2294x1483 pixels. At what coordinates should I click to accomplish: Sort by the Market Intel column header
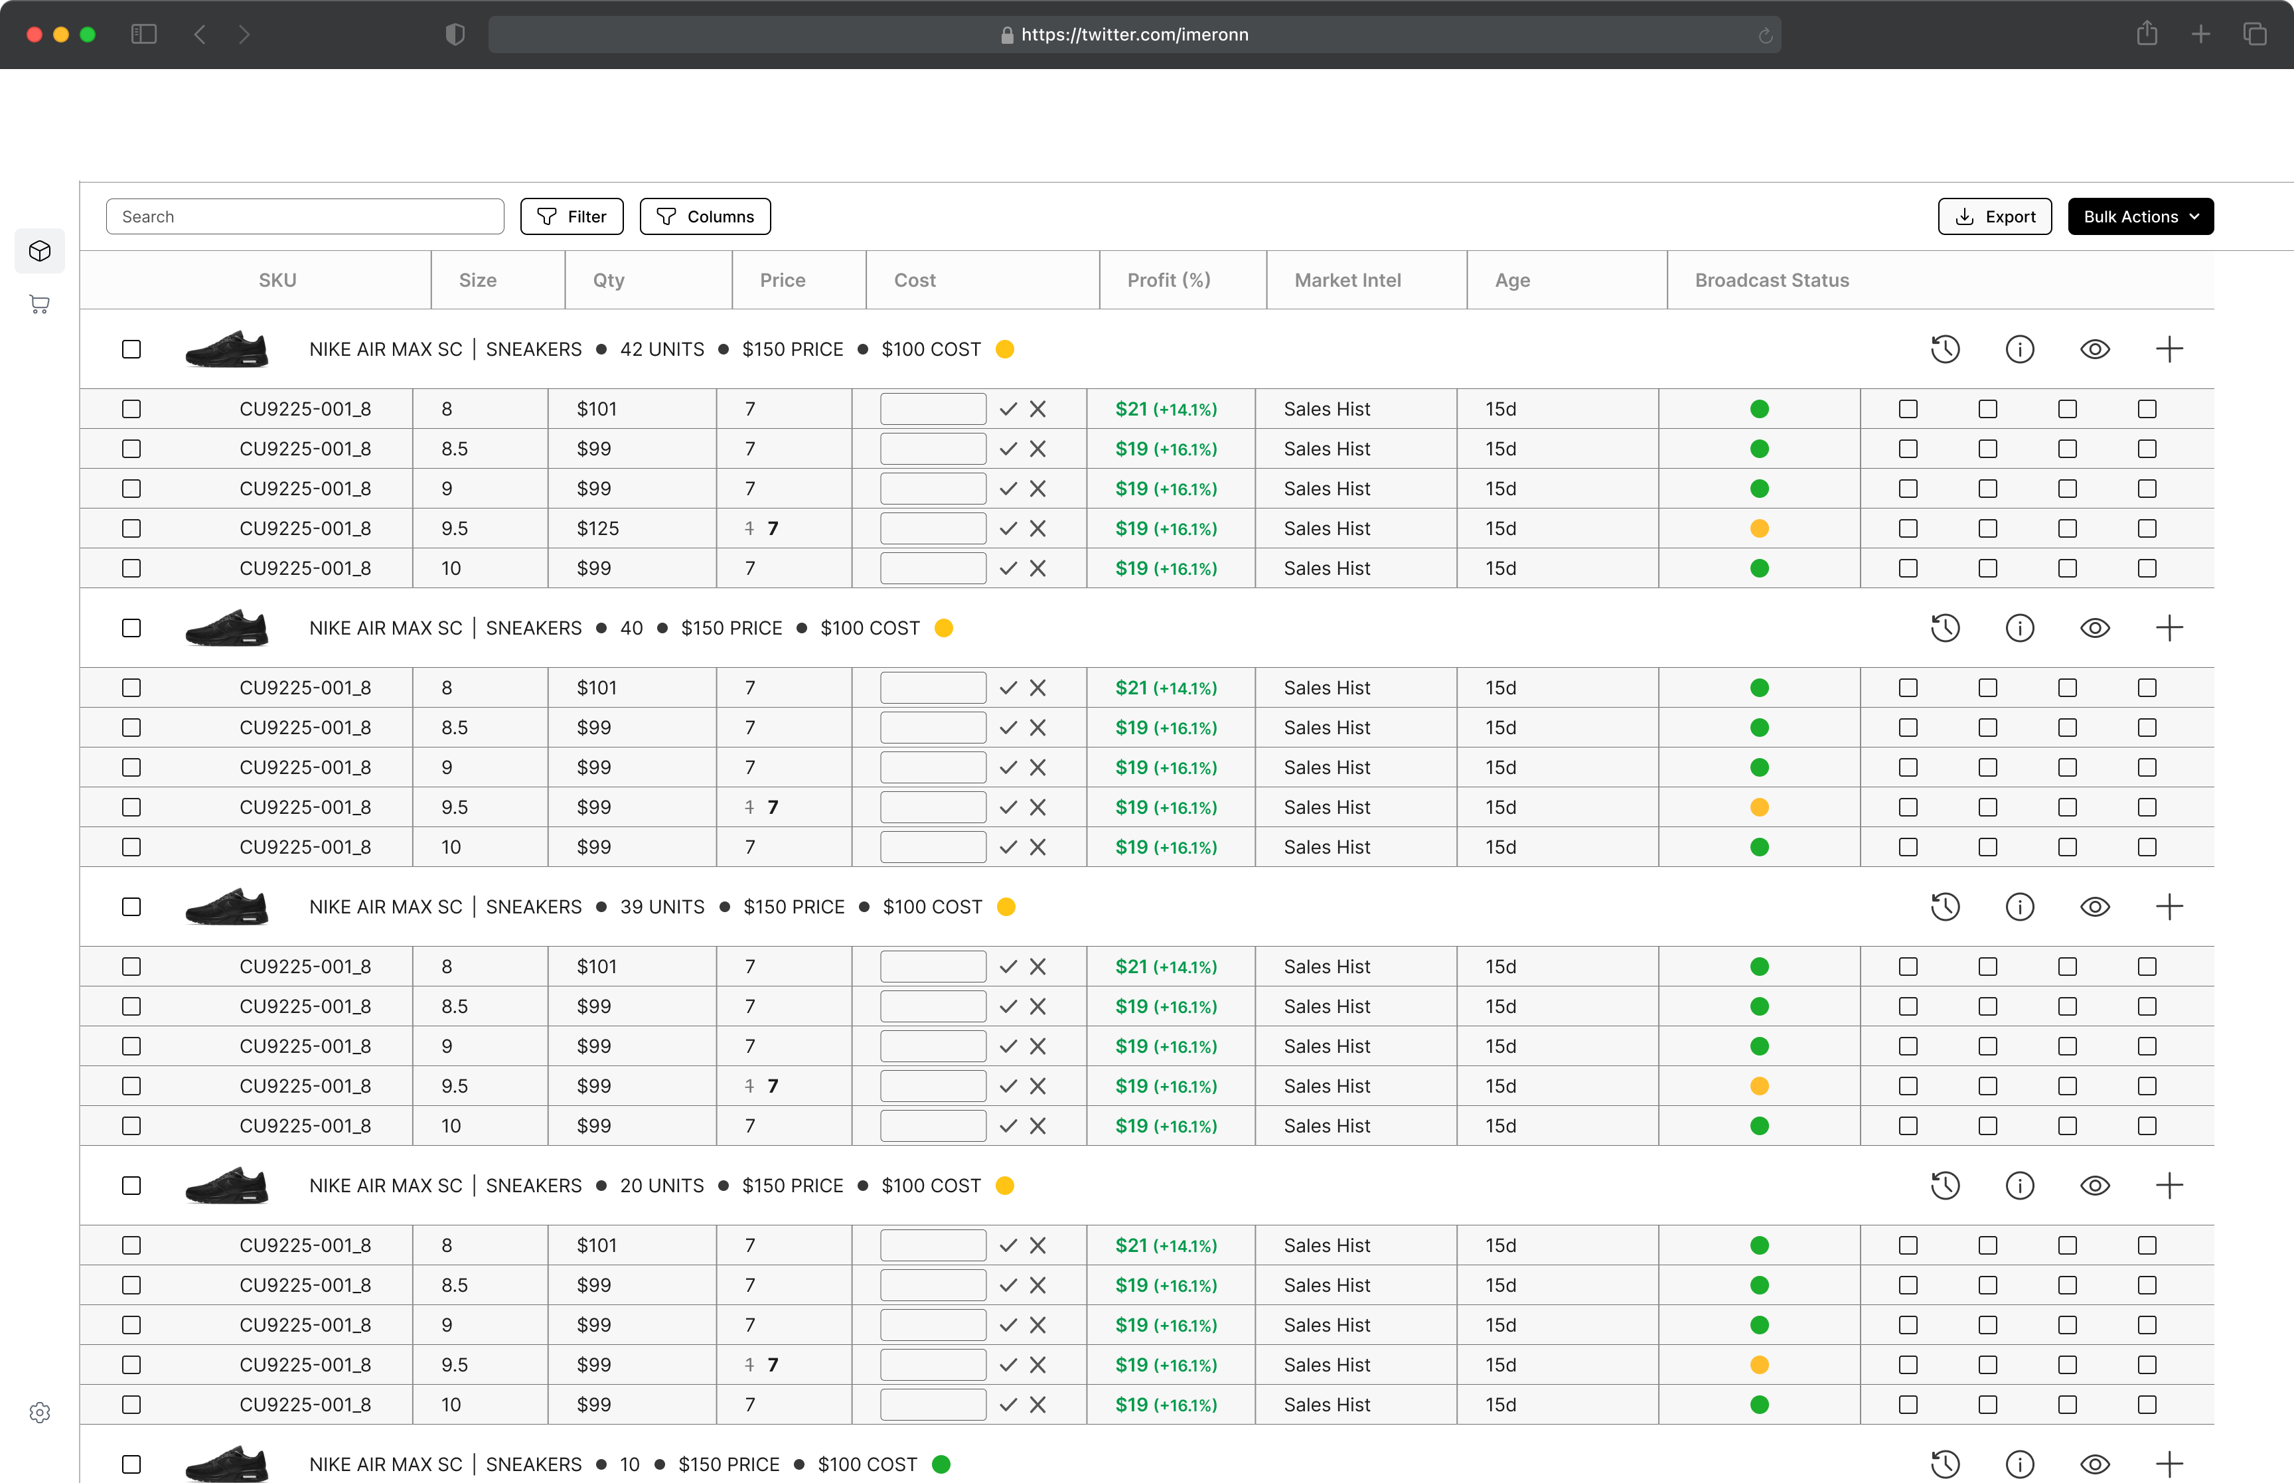click(x=1347, y=280)
